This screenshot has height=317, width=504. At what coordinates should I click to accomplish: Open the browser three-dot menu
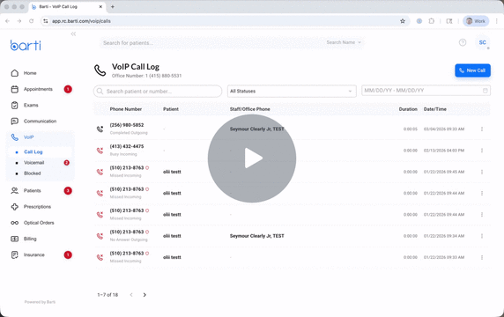pyautogui.click(x=497, y=21)
